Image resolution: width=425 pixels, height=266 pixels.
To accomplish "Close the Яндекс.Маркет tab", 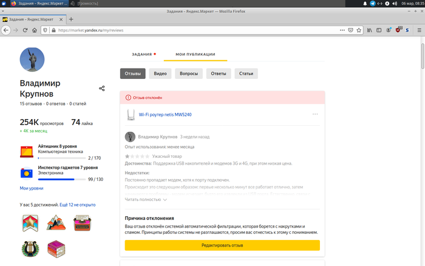I will coord(61,19).
